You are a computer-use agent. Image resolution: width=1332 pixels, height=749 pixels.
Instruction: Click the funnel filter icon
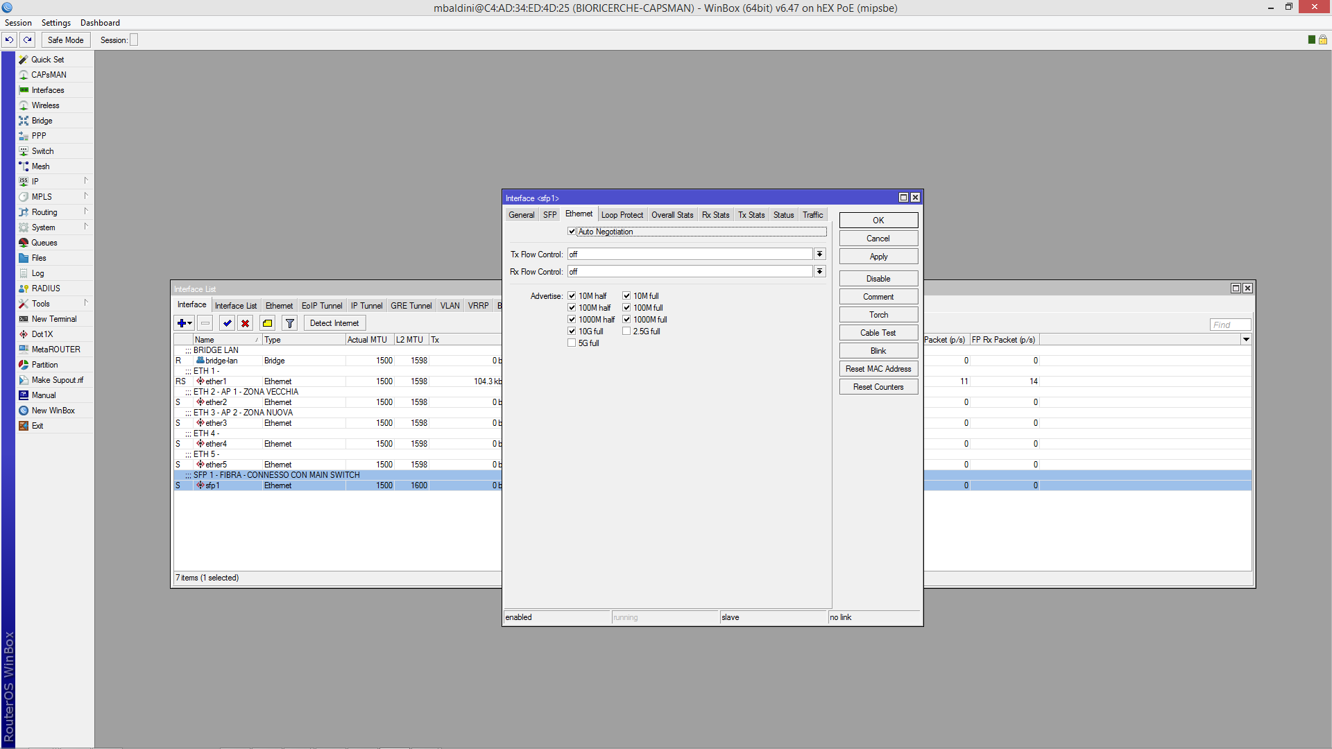tap(290, 323)
